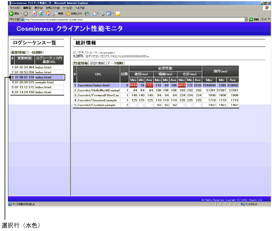Select log sequence row 01:38:53.056
This screenshot has width=272, height=231.
[x=37, y=72]
